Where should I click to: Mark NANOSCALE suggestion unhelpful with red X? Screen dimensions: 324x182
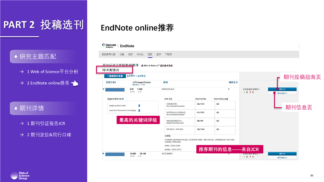pos(251,92)
